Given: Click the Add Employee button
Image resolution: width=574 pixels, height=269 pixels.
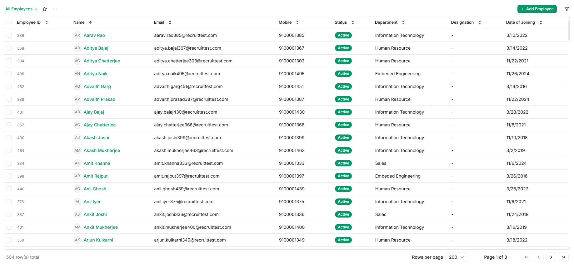Looking at the screenshot, I should 537,9.
